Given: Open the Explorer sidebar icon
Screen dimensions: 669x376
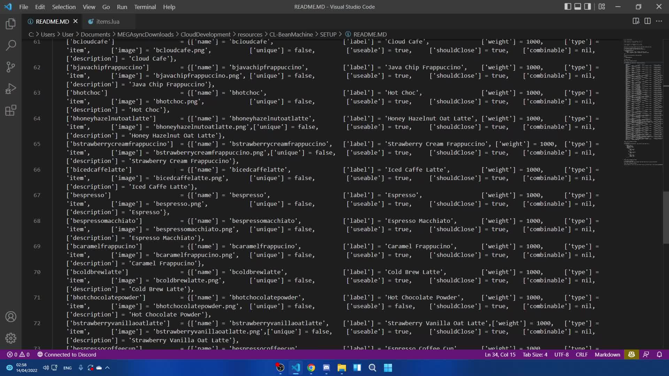Looking at the screenshot, I should tap(11, 24).
